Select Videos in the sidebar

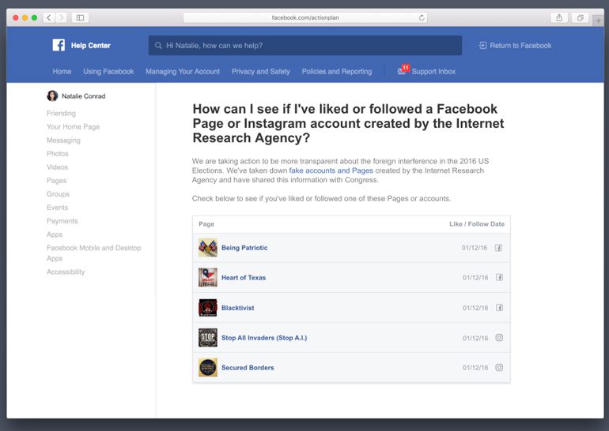pos(57,167)
